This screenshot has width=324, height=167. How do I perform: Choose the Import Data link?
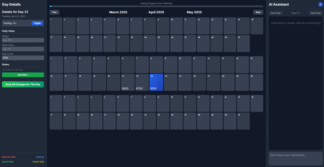(x=38, y=162)
